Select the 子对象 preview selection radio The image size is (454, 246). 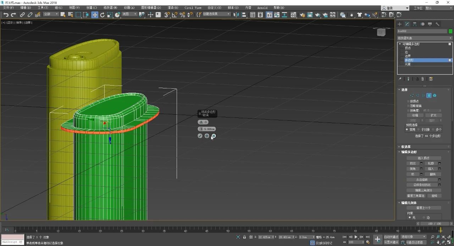point(419,130)
